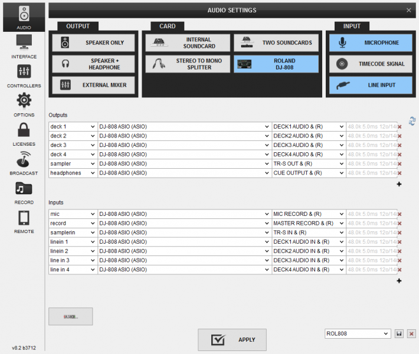Open the deck 1 output type dropdown
Screen dimensions: 419x354
(73, 127)
